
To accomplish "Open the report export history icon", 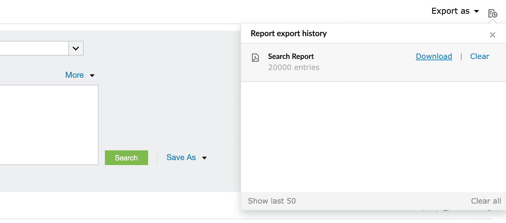I will [493, 13].
